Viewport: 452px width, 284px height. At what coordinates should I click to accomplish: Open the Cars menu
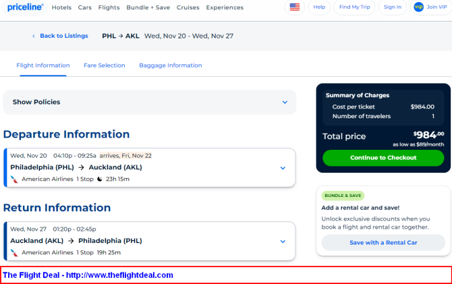pos(85,7)
